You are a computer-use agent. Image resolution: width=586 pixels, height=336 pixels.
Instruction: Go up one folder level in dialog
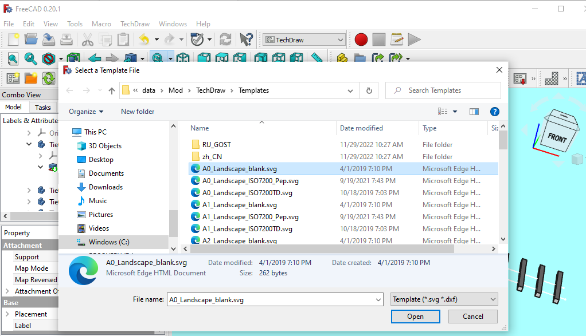(x=111, y=90)
